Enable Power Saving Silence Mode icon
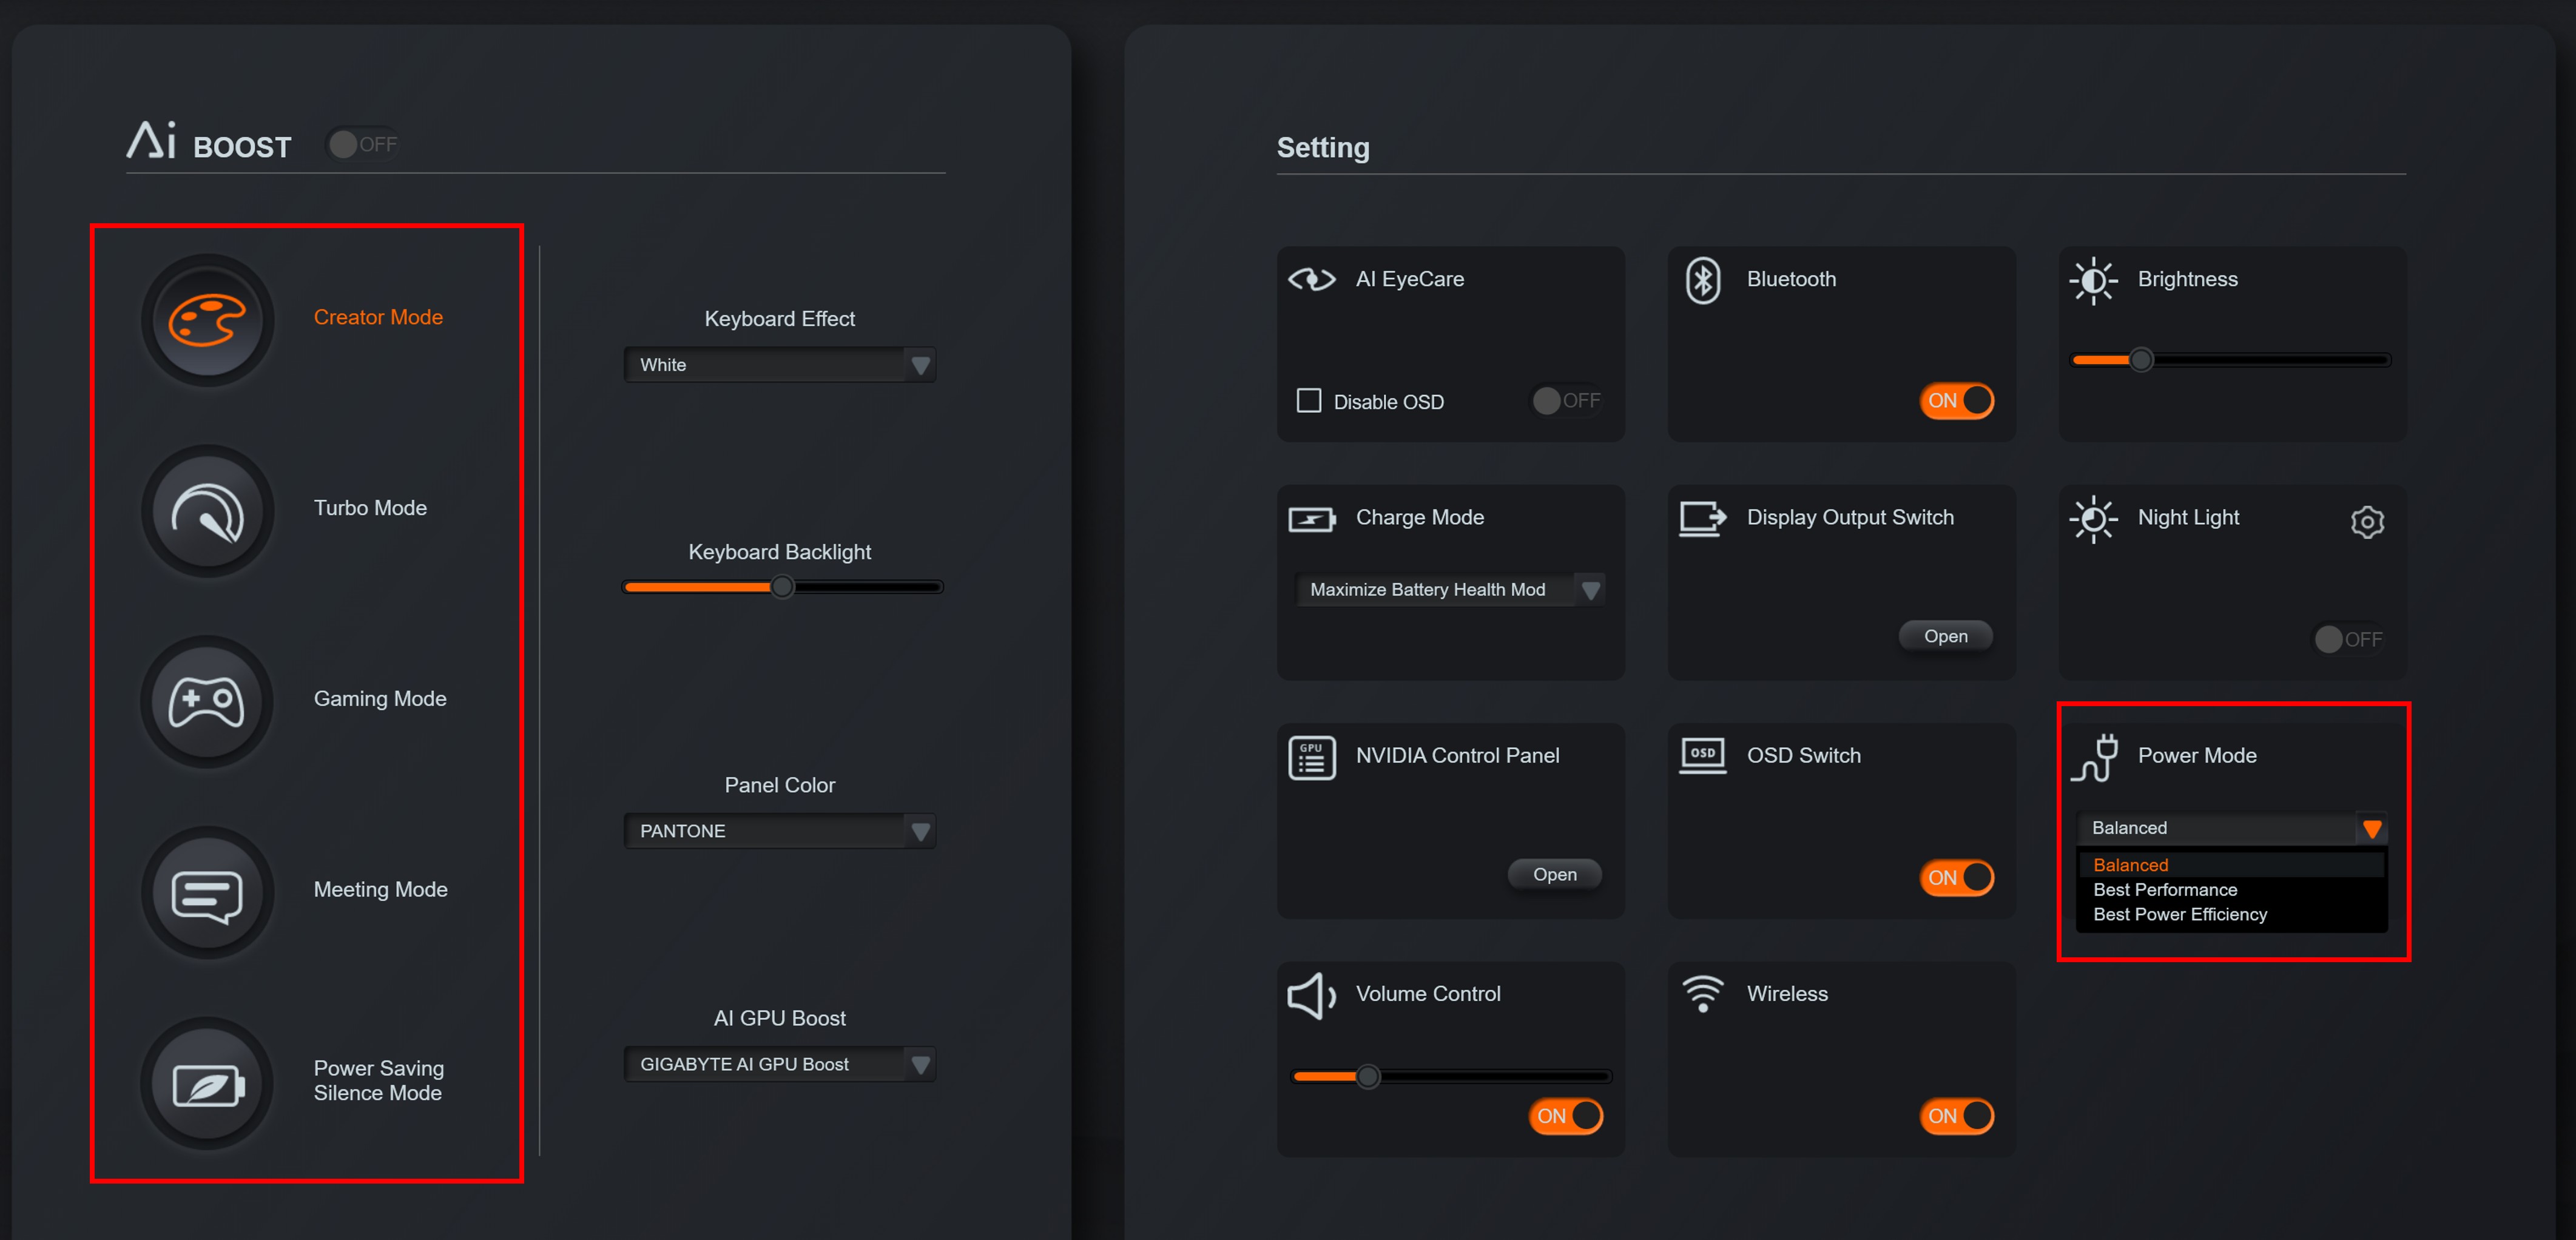 pos(207,1083)
